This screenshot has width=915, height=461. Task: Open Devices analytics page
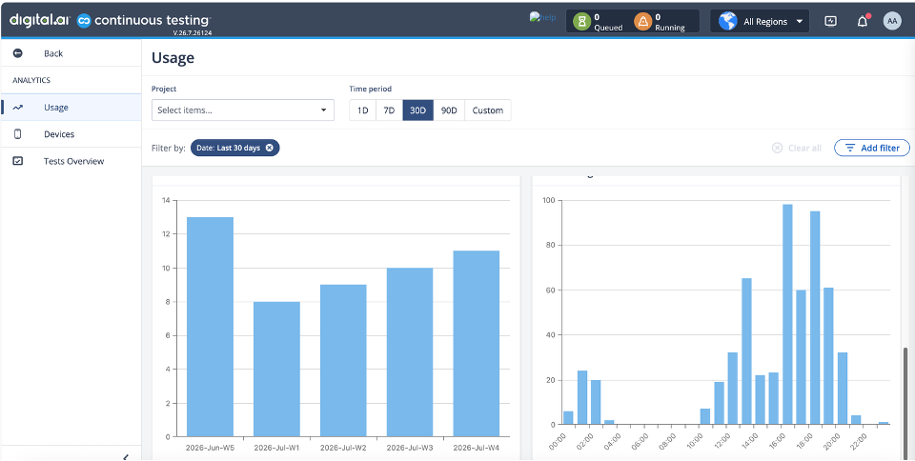point(71,134)
